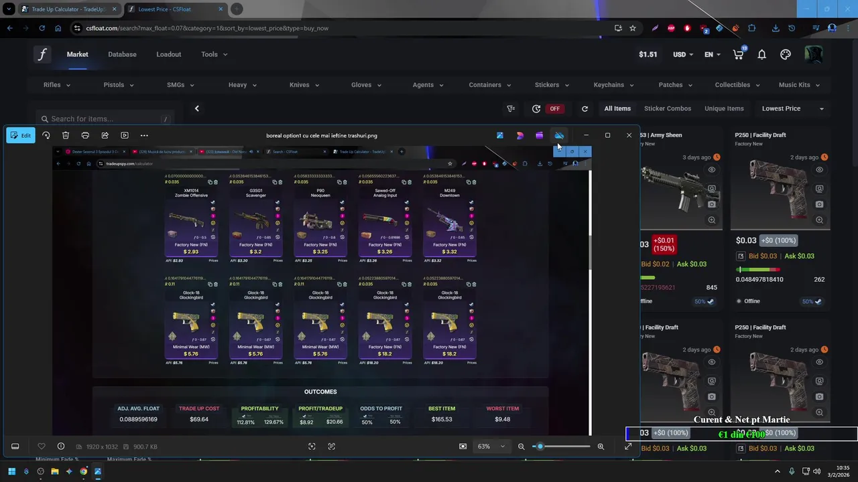This screenshot has height=482, width=858.
Task: Start slideshow from Photos toolbar
Action: tap(125, 135)
